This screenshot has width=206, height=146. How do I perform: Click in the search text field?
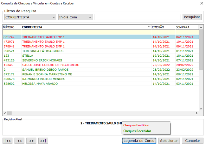coord(137,17)
